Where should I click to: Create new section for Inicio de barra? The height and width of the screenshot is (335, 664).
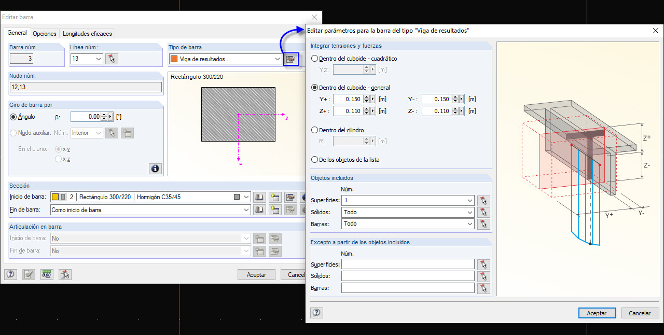pyautogui.click(x=275, y=197)
